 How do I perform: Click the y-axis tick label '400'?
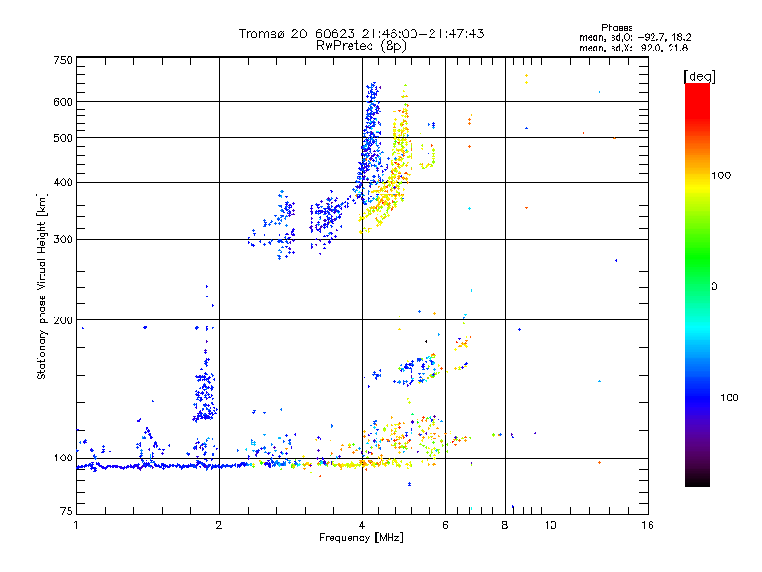(63, 183)
